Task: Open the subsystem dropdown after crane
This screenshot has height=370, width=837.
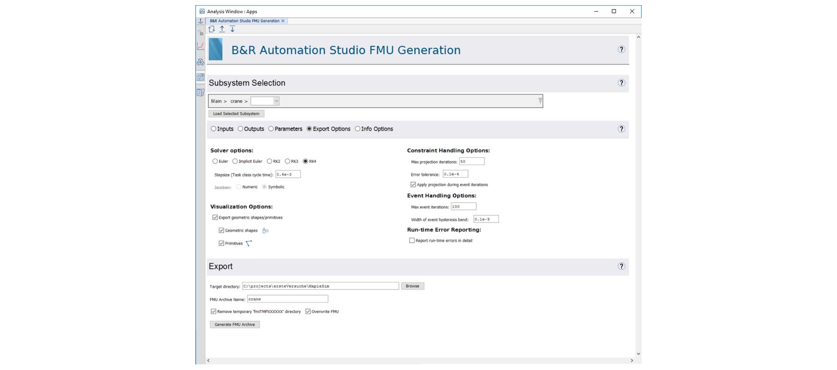Action: [265, 101]
